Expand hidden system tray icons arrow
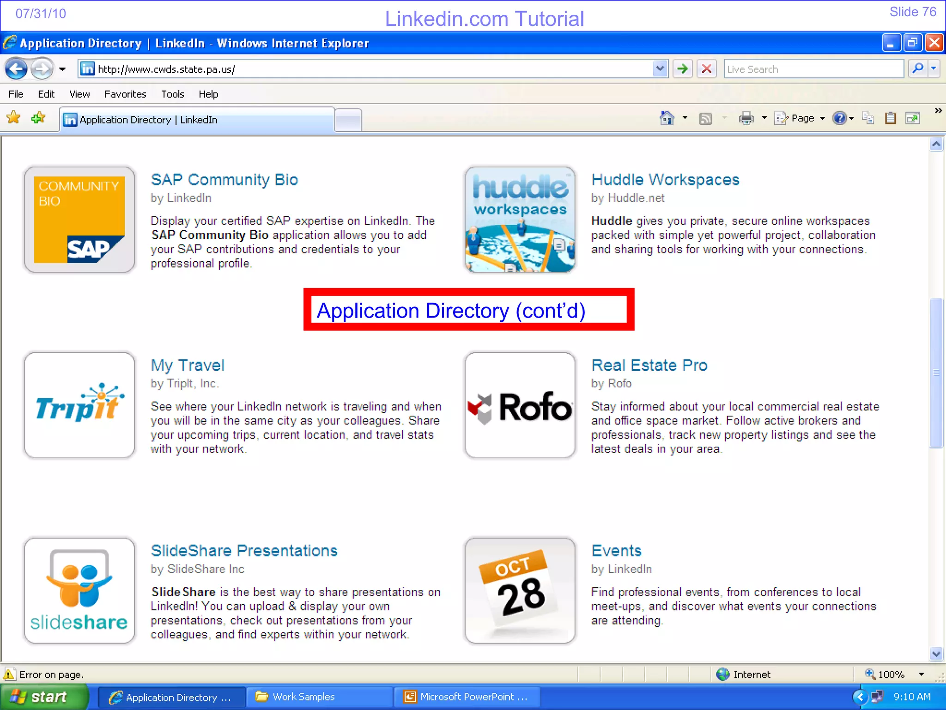This screenshot has width=946, height=710. click(x=860, y=697)
